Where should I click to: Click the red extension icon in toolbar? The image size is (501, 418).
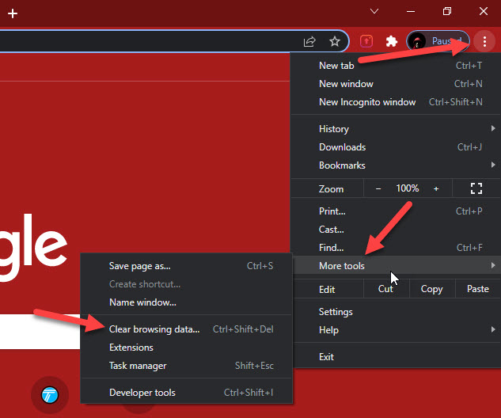point(366,41)
